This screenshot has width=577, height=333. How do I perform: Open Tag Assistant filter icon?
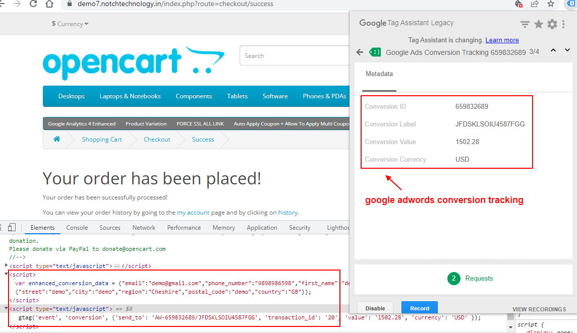coord(525,24)
